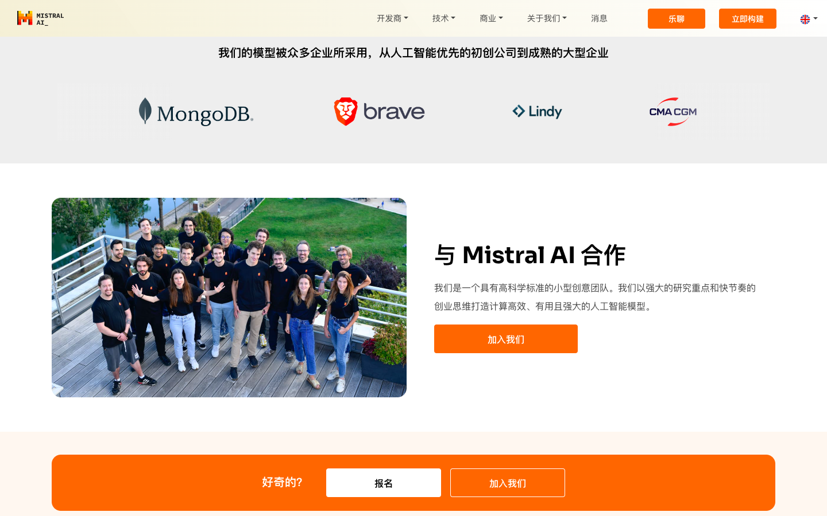Viewport: 827px width, 516px height.
Task: Click the outlined 加入我们 banner button
Action: [508, 483]
